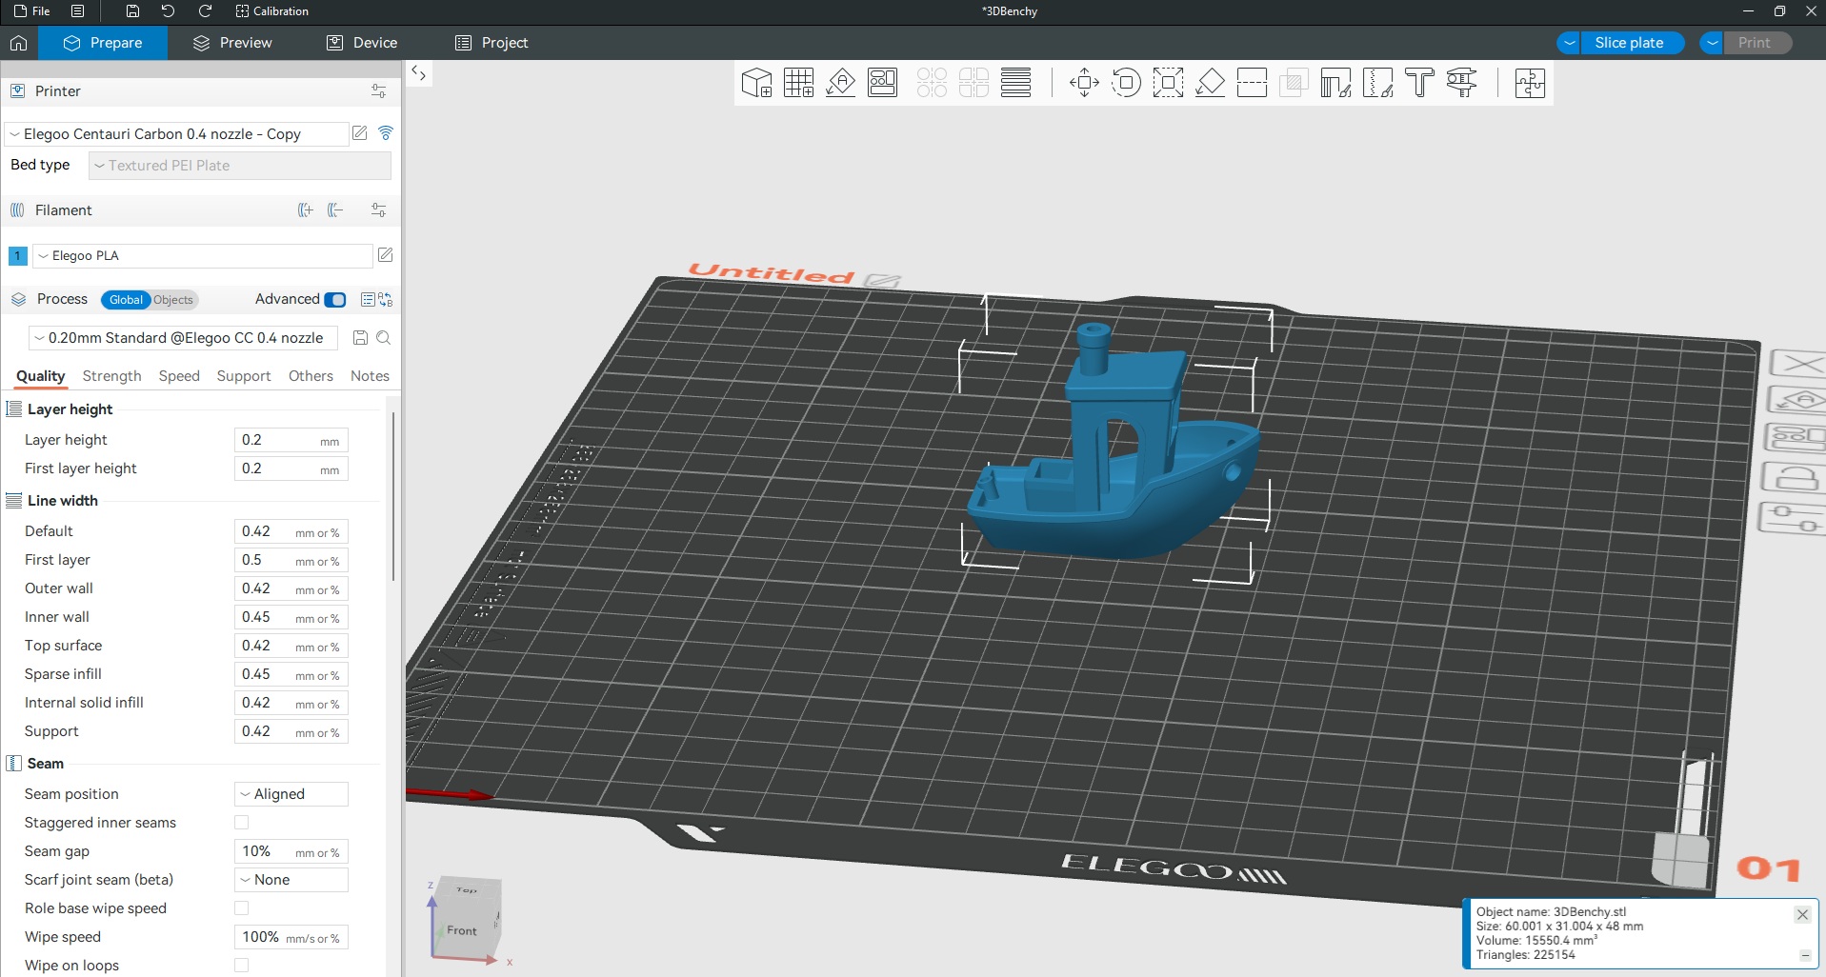1826x977 pixels.
Task: Open the 0.20mm Standard process dropdown
Action: pos(185,338)
